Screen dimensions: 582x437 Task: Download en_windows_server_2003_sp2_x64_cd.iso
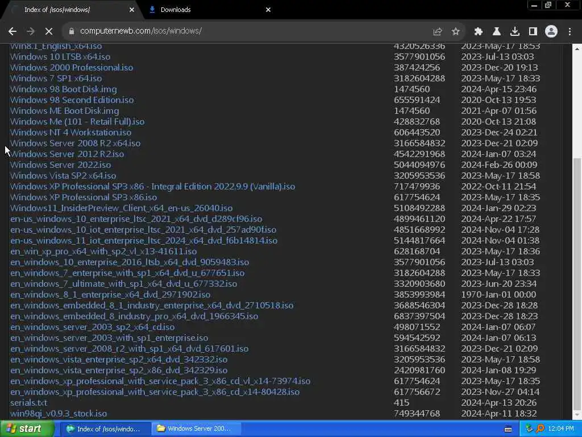point(93,327)
